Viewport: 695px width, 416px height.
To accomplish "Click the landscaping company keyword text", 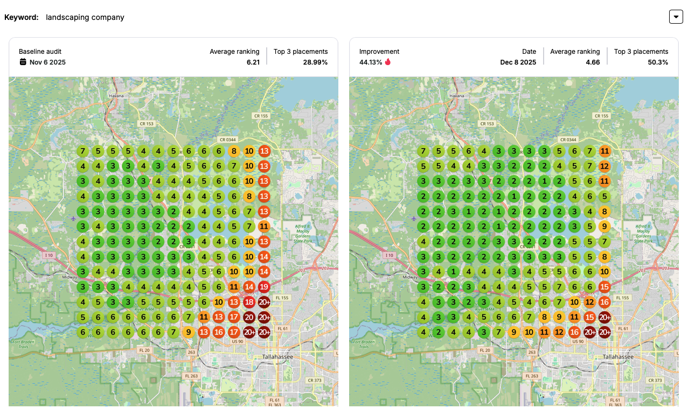I will [85, 17].
